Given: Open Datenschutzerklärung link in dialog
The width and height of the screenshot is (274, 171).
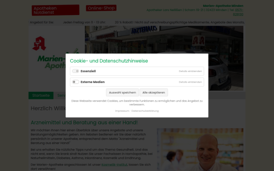Looking at the screenshot, I should pos(145,111).
